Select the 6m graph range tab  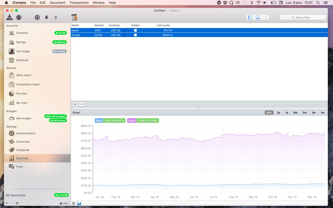click(295, 113)
